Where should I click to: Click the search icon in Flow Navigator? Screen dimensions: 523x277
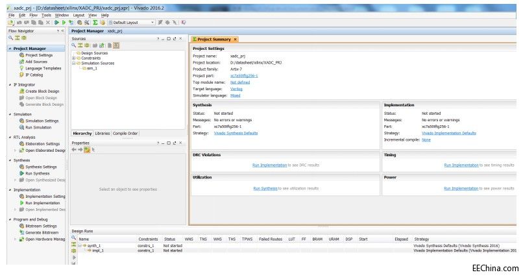[10, 38]
